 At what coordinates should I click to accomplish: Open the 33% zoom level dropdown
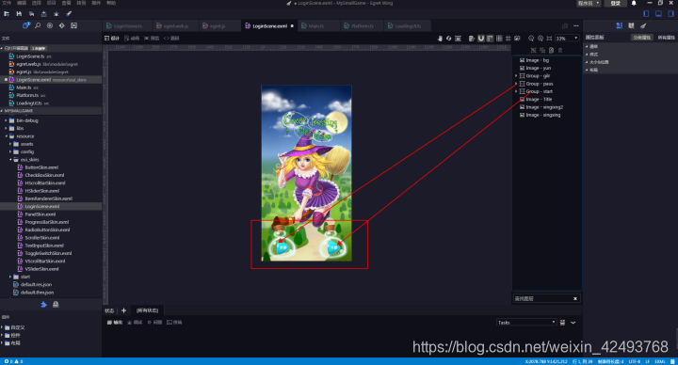pyautogui.click(x=567, y=39)
